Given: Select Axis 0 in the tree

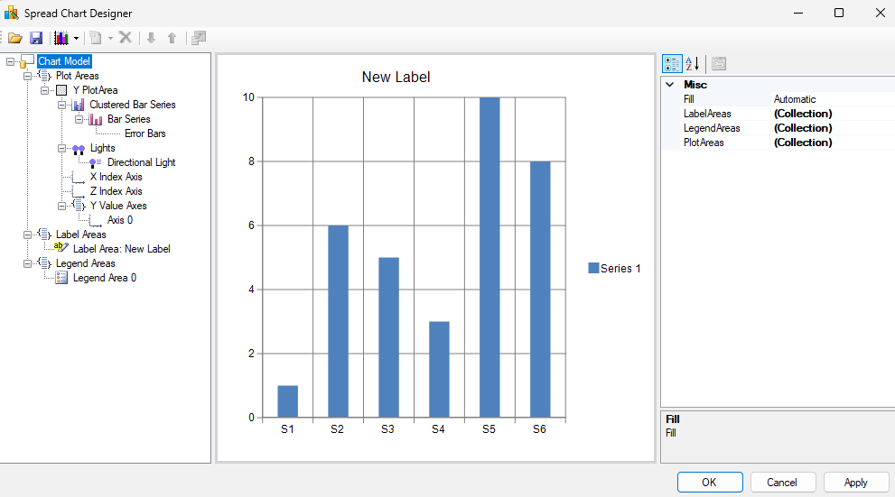Looking at the screenshot, I should (x=120, y=220).
